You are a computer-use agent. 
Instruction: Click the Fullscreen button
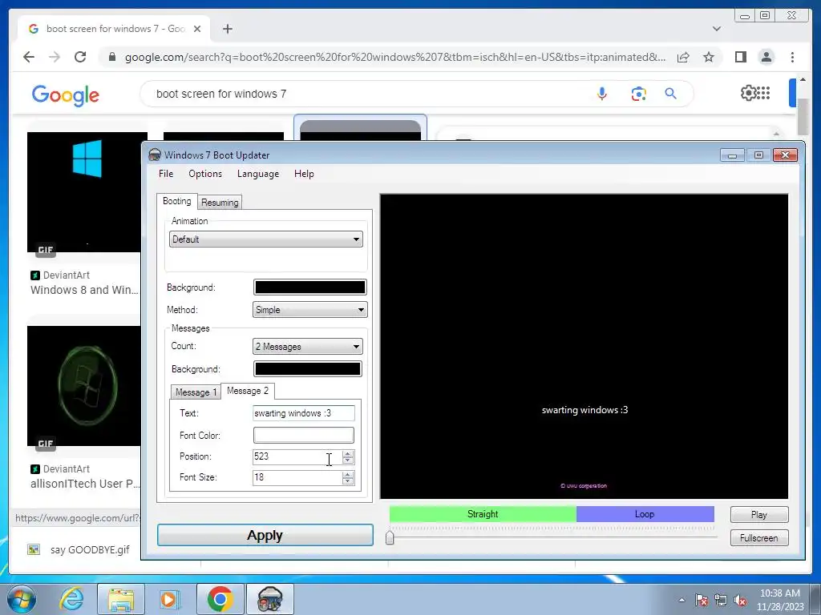tap(759, 537)
